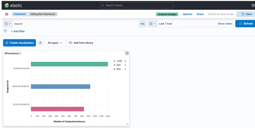Click the KQL search query field
Image resolution: width=255 pixels, height=128 pixels.
coord(76,24)
